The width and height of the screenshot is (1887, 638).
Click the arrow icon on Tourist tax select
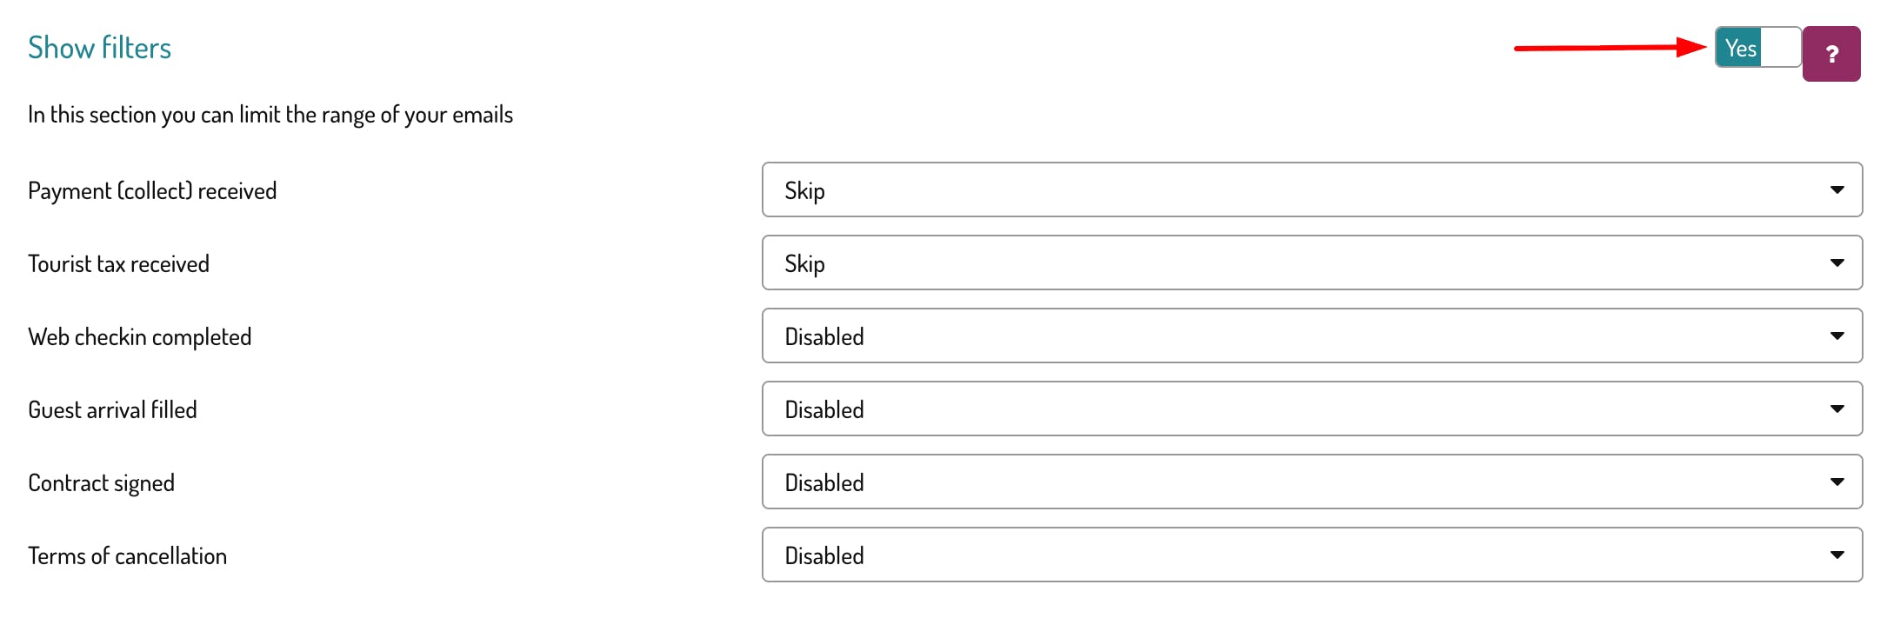tap(1837, 263)
